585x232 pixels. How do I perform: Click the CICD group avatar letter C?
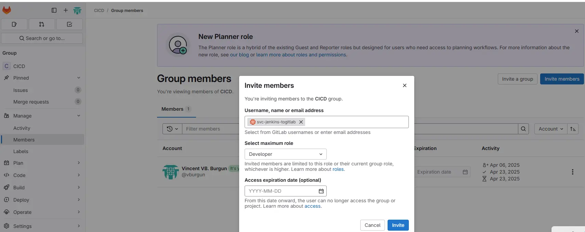pyautogui.click(x=6, y=66)
